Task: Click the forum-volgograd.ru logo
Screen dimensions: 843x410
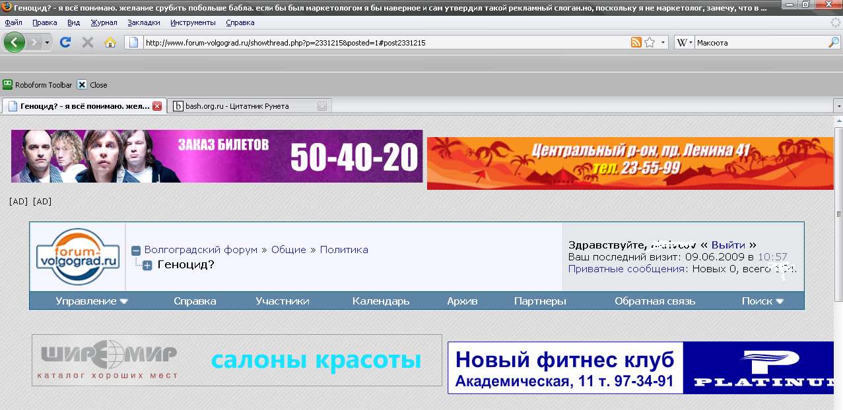Action: coord(77,256)
